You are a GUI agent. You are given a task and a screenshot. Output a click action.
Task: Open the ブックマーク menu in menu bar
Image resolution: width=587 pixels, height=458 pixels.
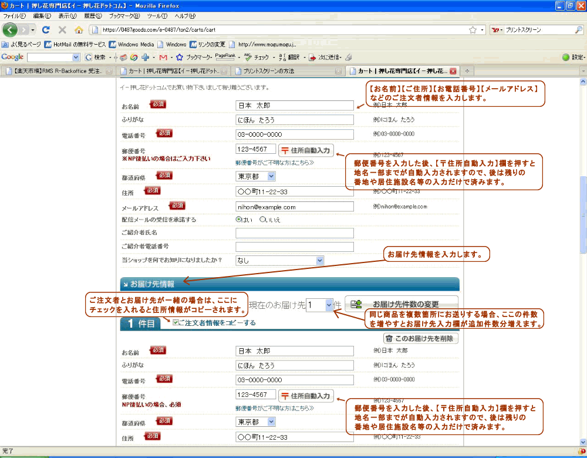point(124,15)
